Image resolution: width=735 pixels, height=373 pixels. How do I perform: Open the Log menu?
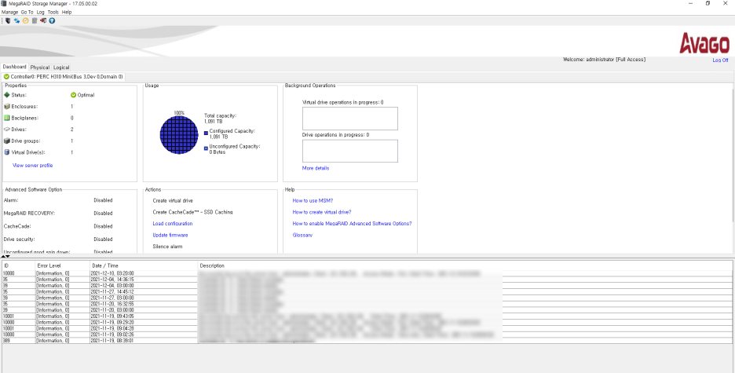pyautogui.click(x=40, y=13)
